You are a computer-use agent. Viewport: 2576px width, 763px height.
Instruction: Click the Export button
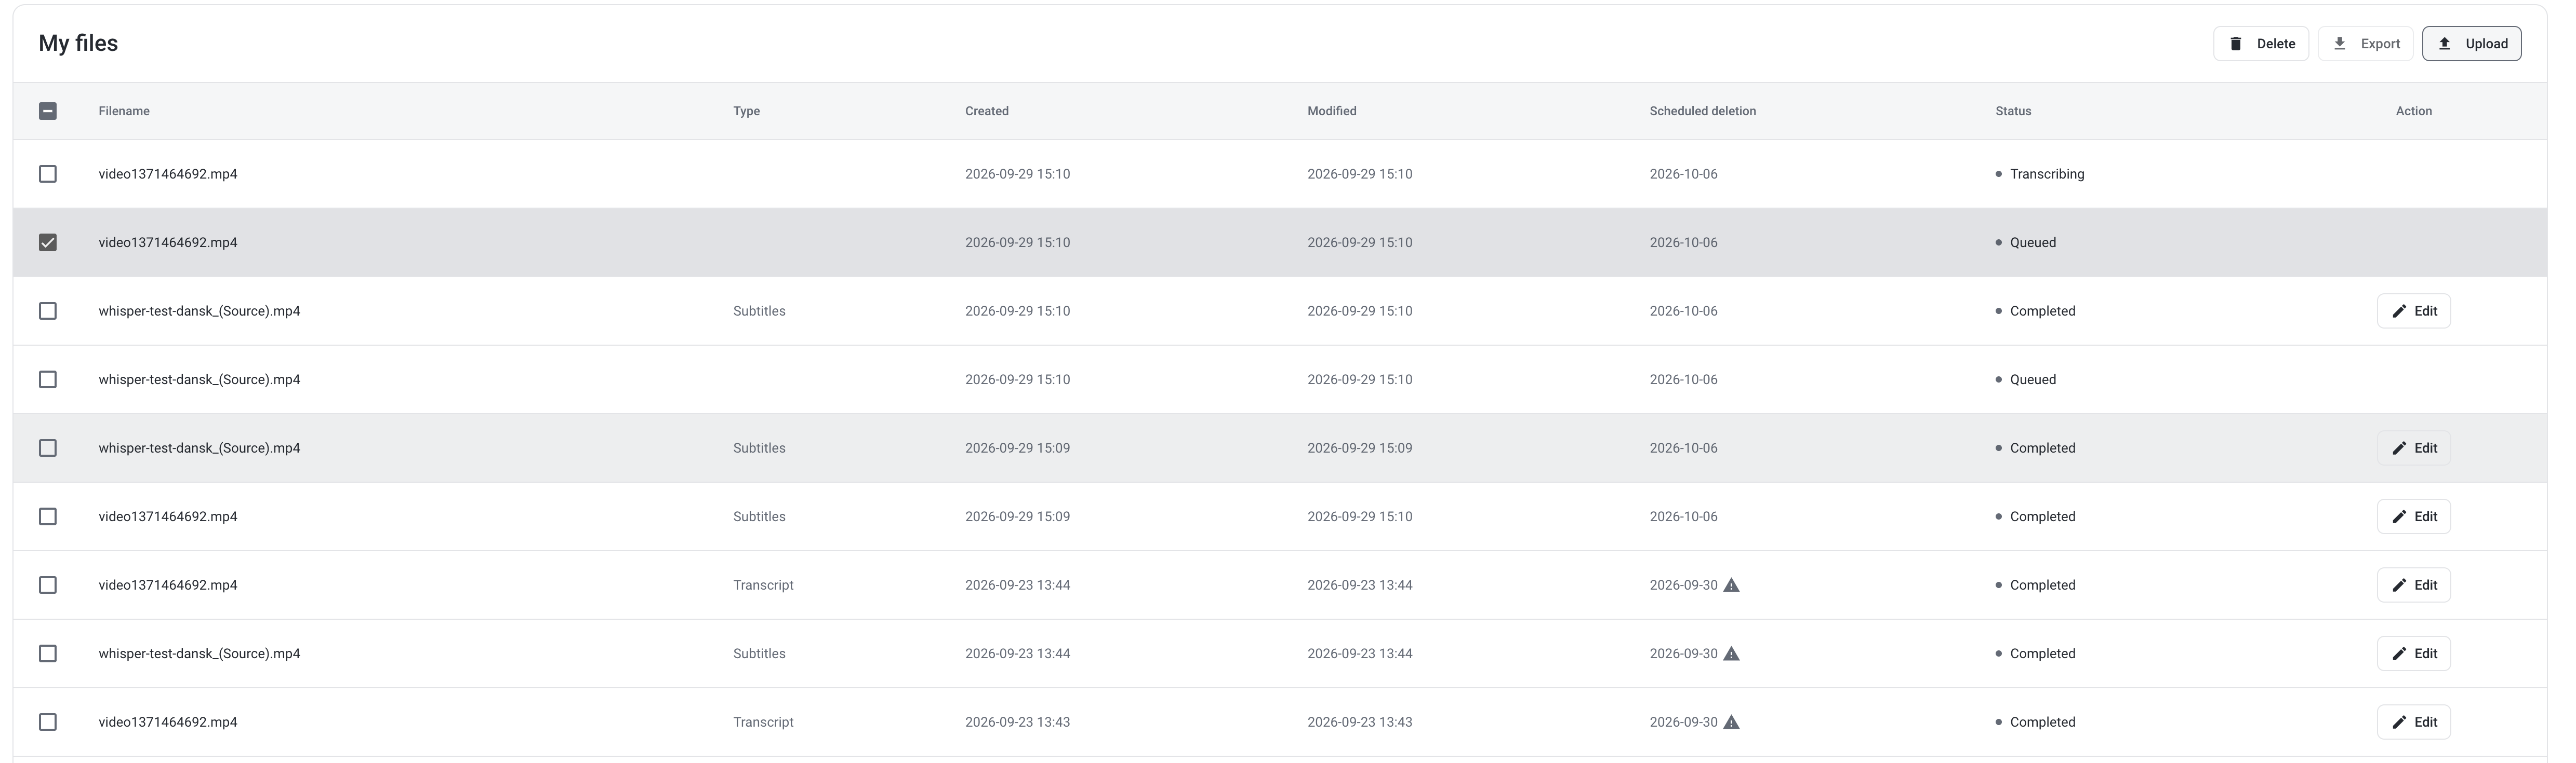[2366, 44]
